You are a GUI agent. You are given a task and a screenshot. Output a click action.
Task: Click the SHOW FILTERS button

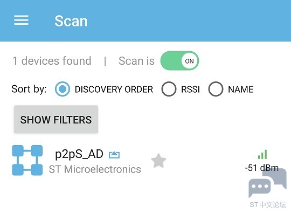(x=56, y=119)
